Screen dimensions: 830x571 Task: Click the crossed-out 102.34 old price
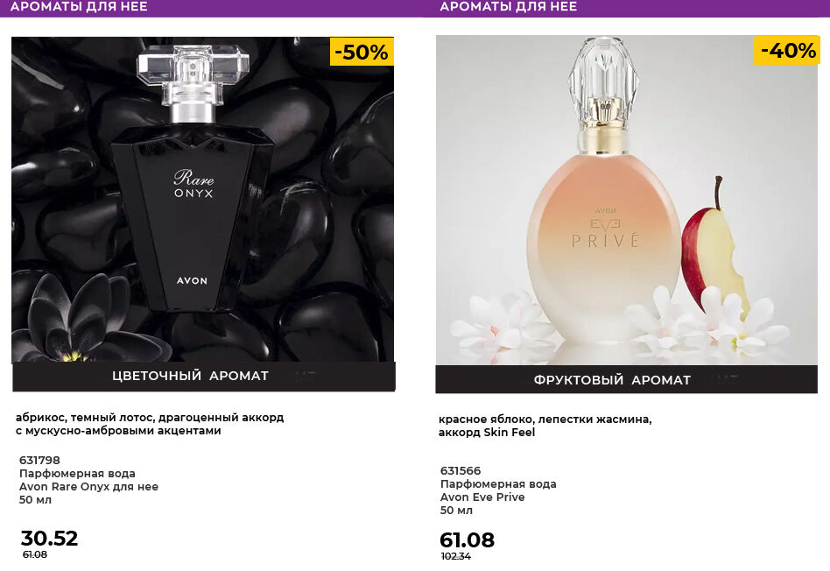(x=455, y=557)
